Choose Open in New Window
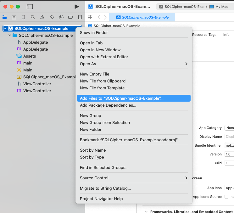 coord(134,50)
